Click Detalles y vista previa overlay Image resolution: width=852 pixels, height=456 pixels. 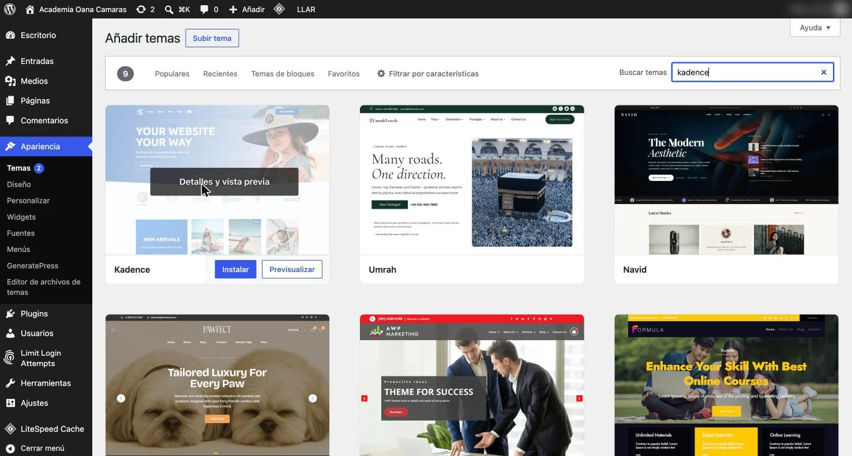click(224, 182)
